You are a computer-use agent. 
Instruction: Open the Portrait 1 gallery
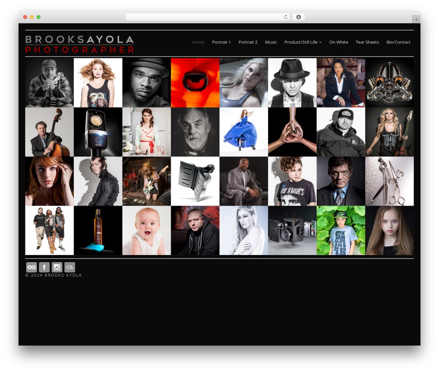221,42
